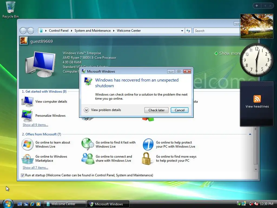Open Go online to find it fast icon

coord(88,144)
